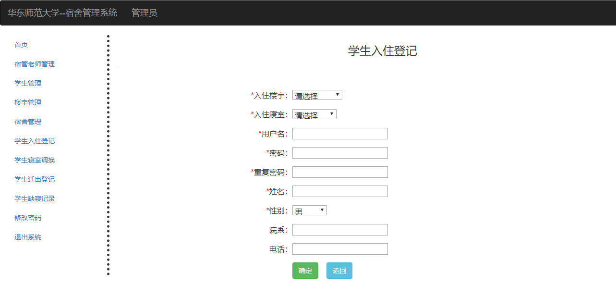Focus the 重复密码 repeat password field
The width and height of the screenshot is (616, 285).
[x=340, y=172]
